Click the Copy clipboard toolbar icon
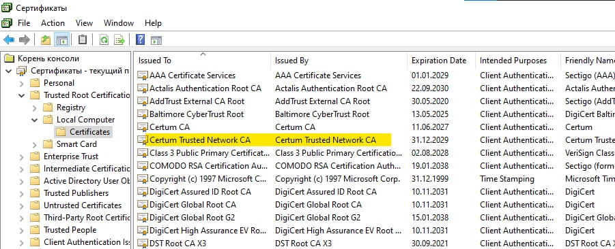Viewport: 615px width, 249px height. point(83,39)
